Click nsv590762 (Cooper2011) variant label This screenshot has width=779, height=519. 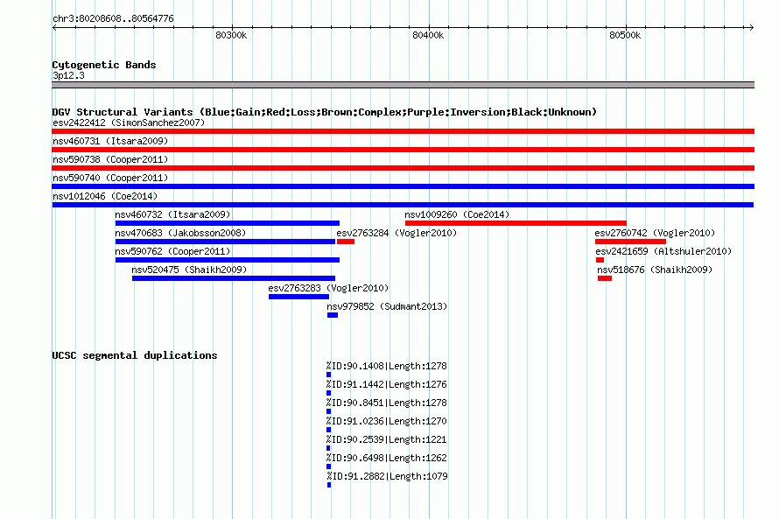tap(173, 251)
